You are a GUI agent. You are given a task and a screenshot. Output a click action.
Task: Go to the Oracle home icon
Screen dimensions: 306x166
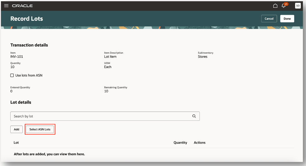point(275,6)
